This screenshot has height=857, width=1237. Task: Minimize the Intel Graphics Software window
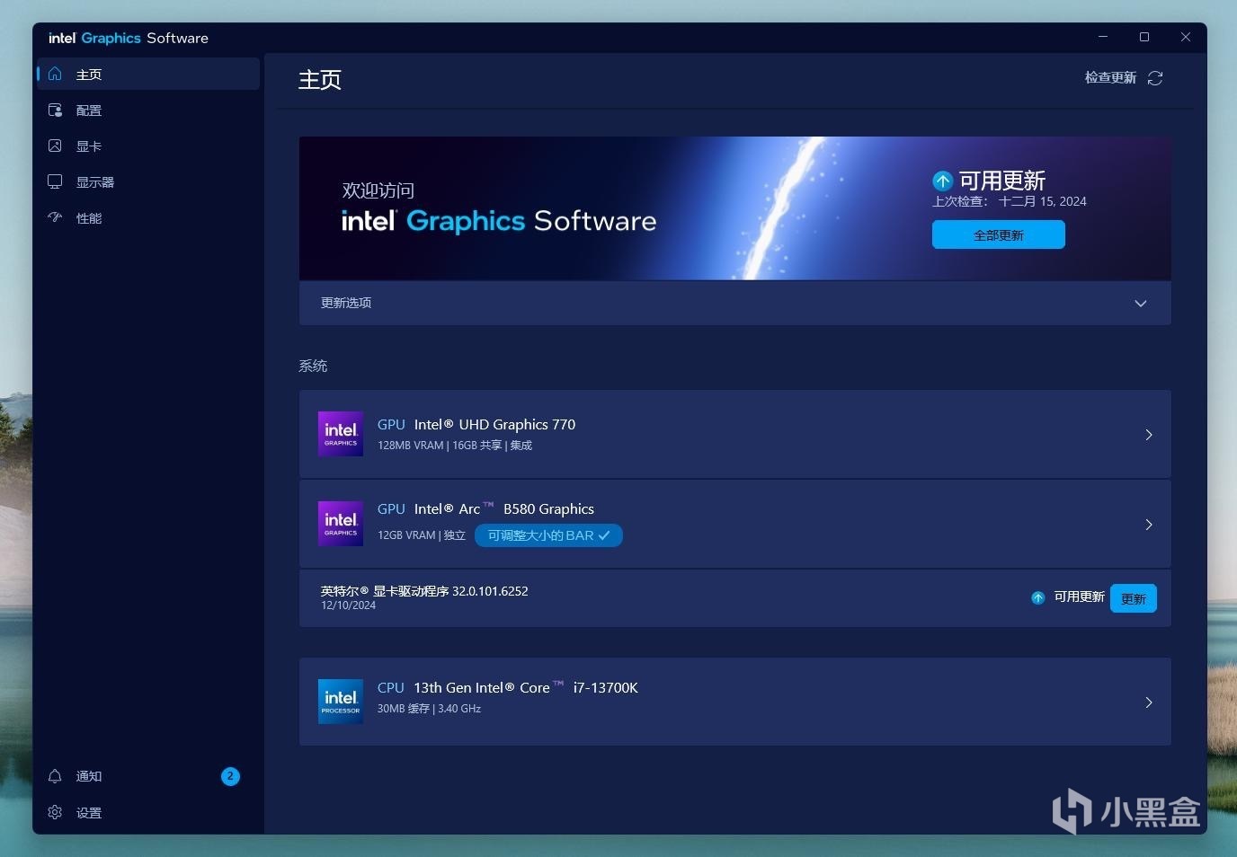pos(1103,37)
